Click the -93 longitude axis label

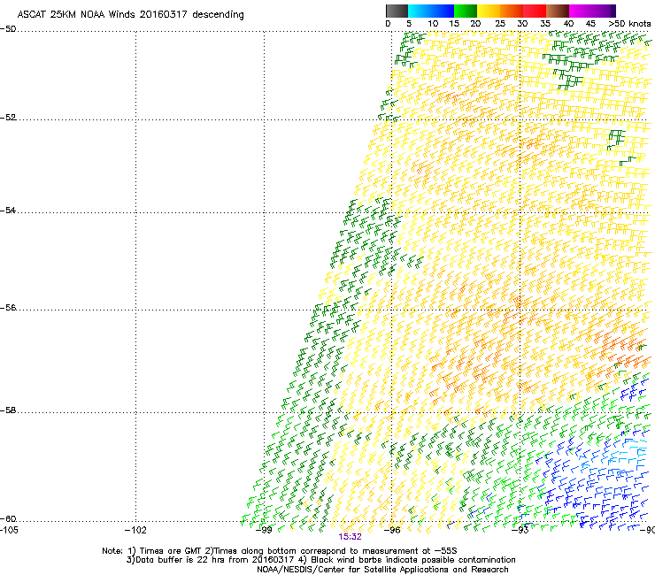(x=520, y=530)
